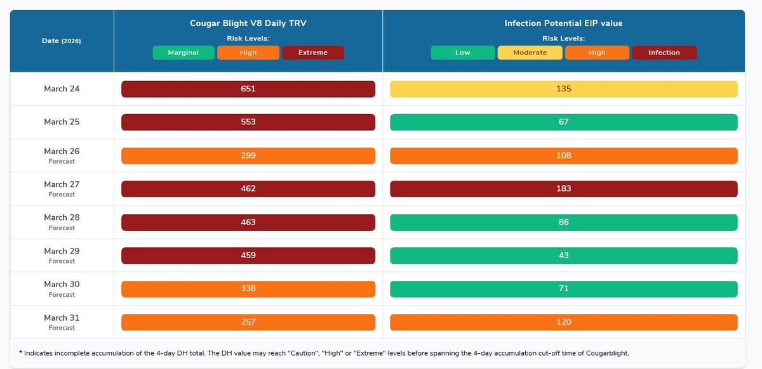The image size is (762, 369).
Task: Click the orange High badge under Cougar Blight
Action: pos(248,53)
